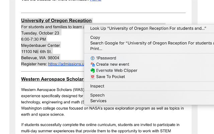
Task: Expand the Services submenu
Action: (98, 101)
